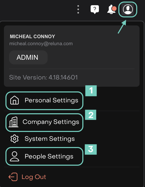Screen dimensions: 145x187
Task: Click the Site Version 4.18.14601 text
Action: [44, 77]
